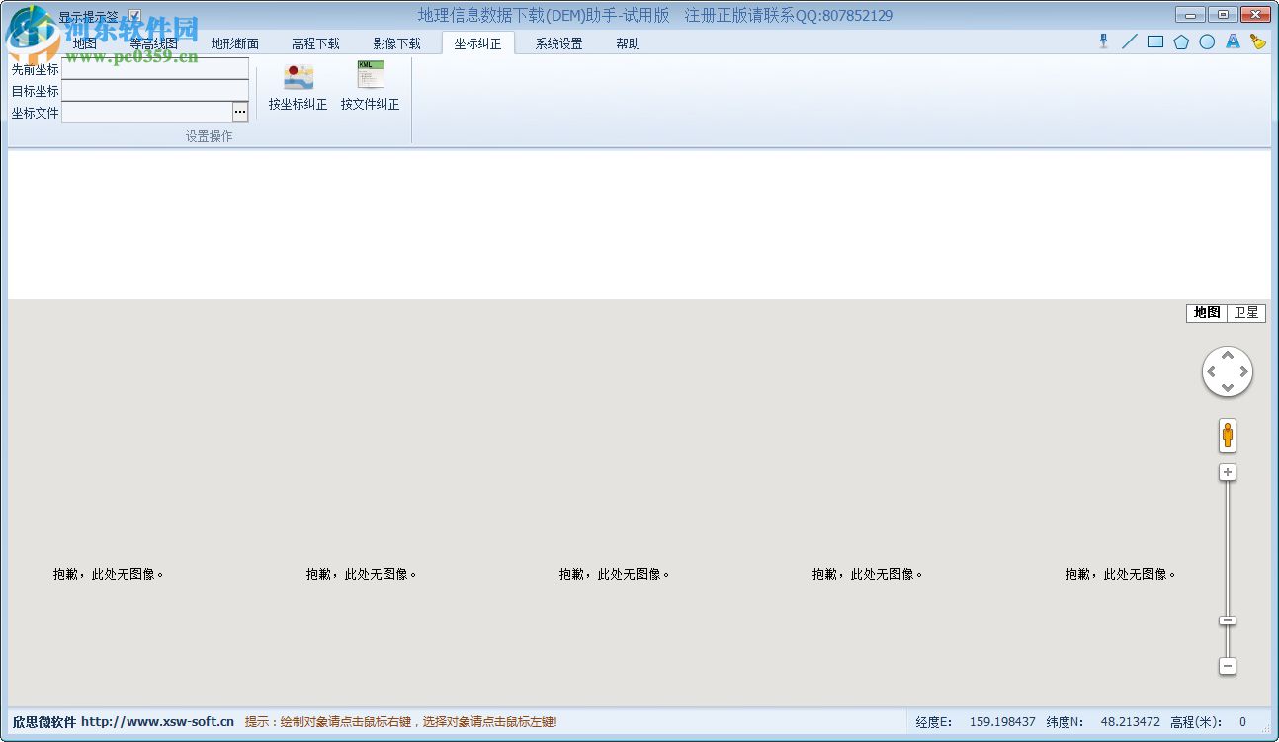
Task: Switch map view to 卫星 satellite mode
Action: click(x=1246, y=313)
